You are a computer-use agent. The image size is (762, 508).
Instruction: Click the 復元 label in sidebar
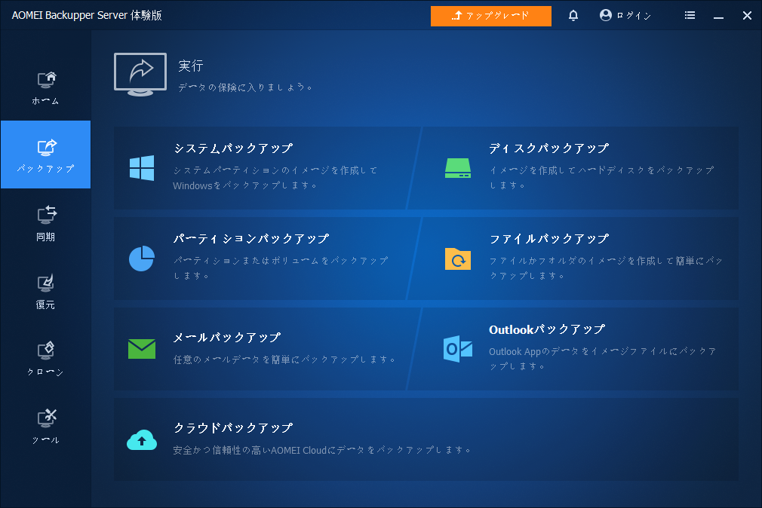[x=45, y=304]
